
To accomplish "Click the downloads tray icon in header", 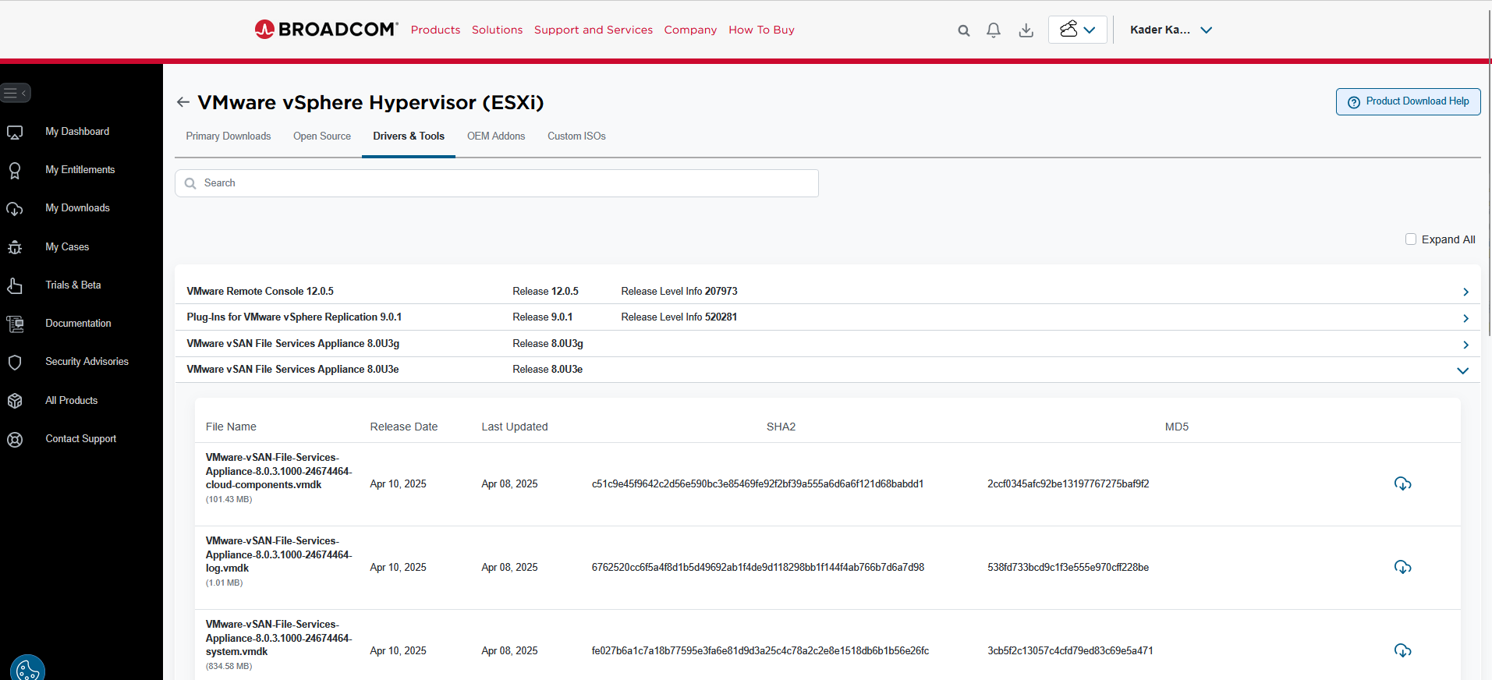I will (x=1026, y=30).
